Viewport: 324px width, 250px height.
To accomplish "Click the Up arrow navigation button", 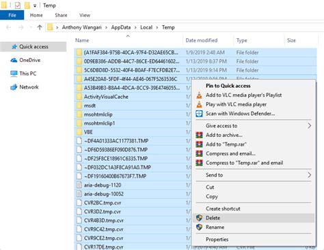I will pos(40,27).
